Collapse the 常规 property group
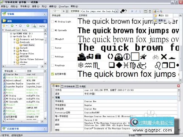 (x=53, y=98)
